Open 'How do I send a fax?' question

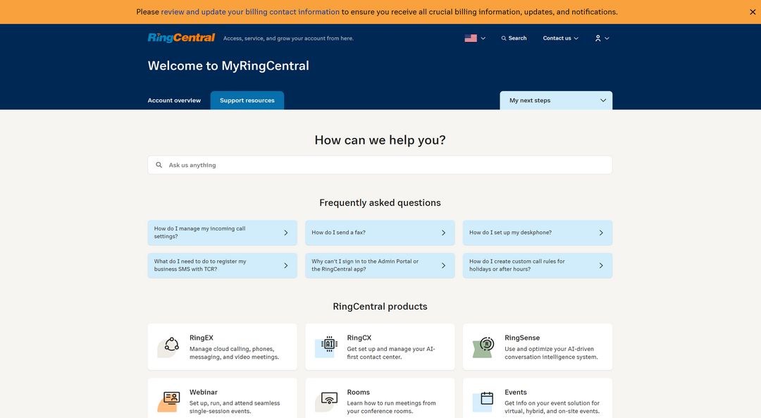(x=380, y=233)
